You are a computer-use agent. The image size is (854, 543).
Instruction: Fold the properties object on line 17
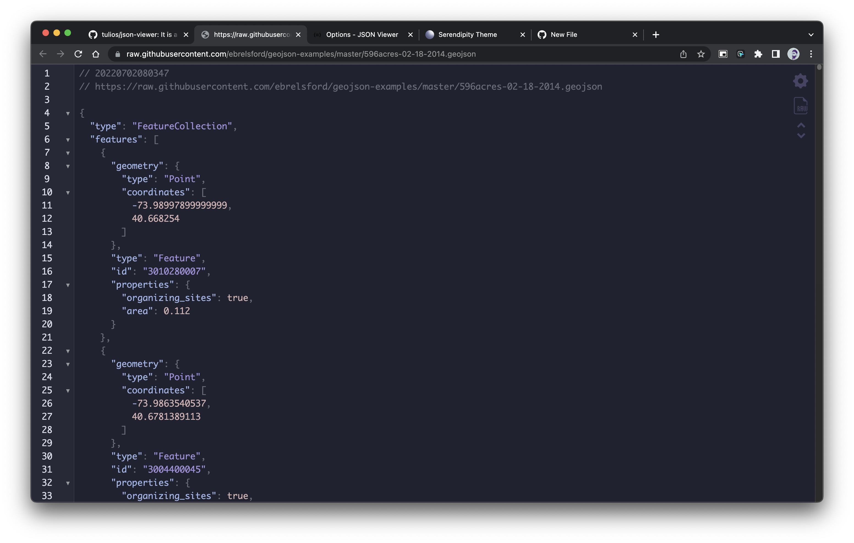68,285
